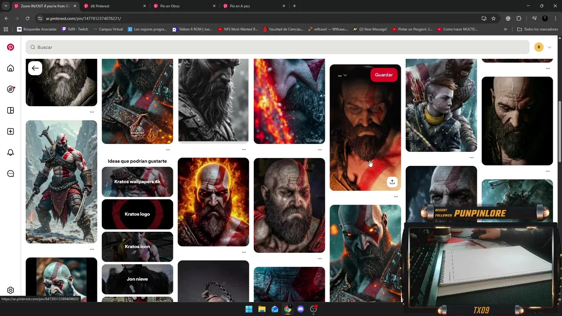562x316 pixels.
Task: Click the install app icon in address bar
Action: click(x=484, y=18)
